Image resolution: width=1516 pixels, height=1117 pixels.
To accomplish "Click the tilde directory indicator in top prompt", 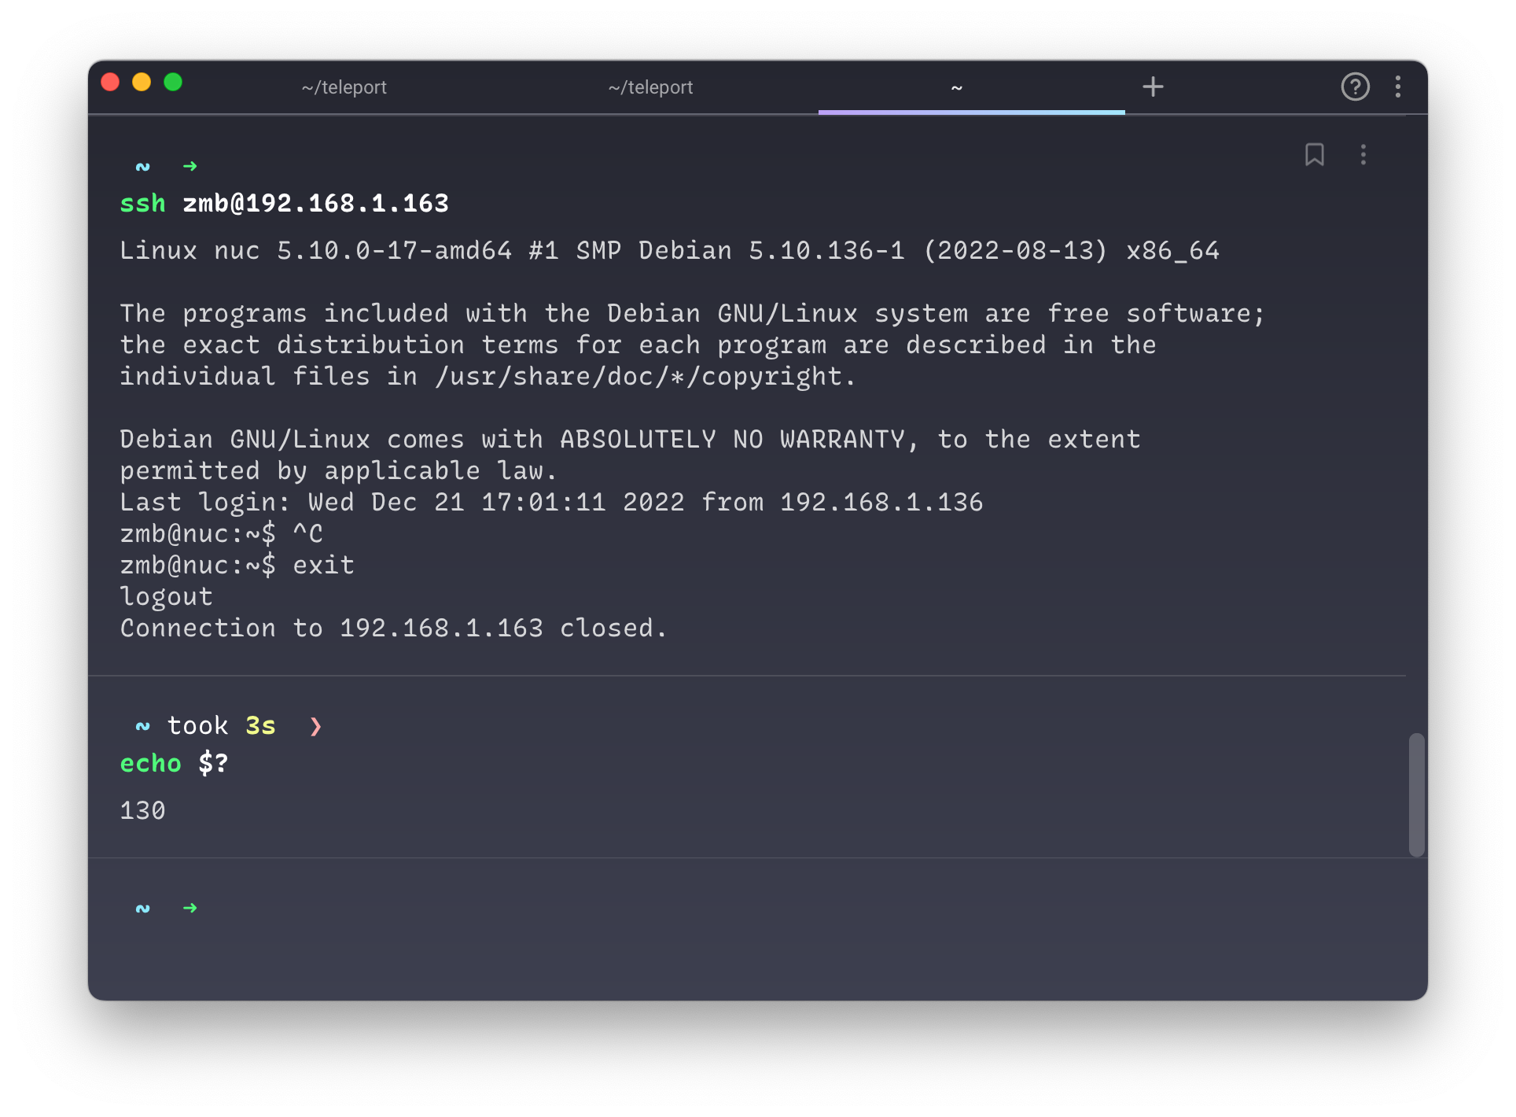I will click(x=142, y=166).
